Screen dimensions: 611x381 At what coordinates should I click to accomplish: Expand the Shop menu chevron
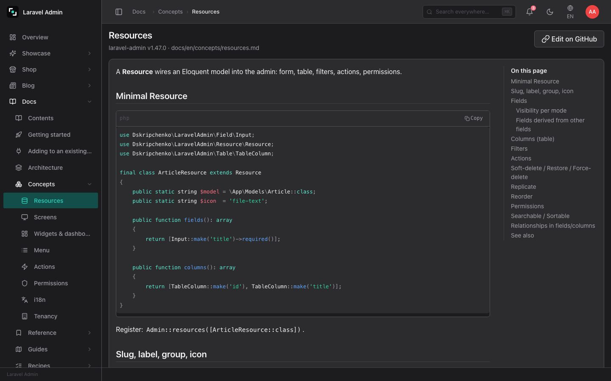coord(90,69)
